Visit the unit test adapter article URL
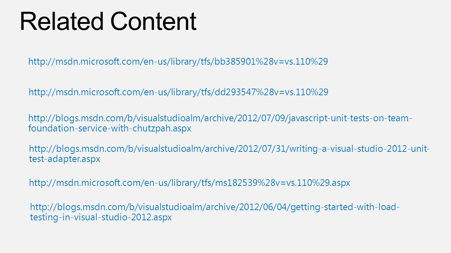Screen dimensions: 451x253 coord(230,154)
